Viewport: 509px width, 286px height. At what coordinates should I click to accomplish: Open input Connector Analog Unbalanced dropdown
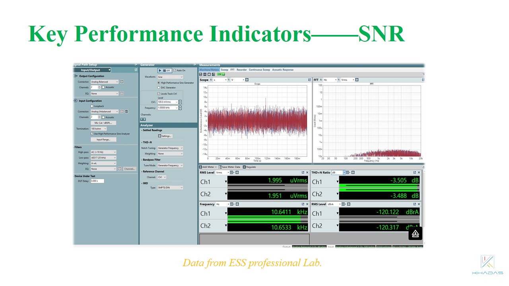pyautogui.click(x=105, y=112)
